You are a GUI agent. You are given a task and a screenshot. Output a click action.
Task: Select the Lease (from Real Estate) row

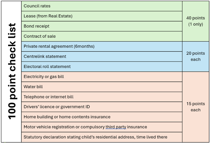(48, 16)
